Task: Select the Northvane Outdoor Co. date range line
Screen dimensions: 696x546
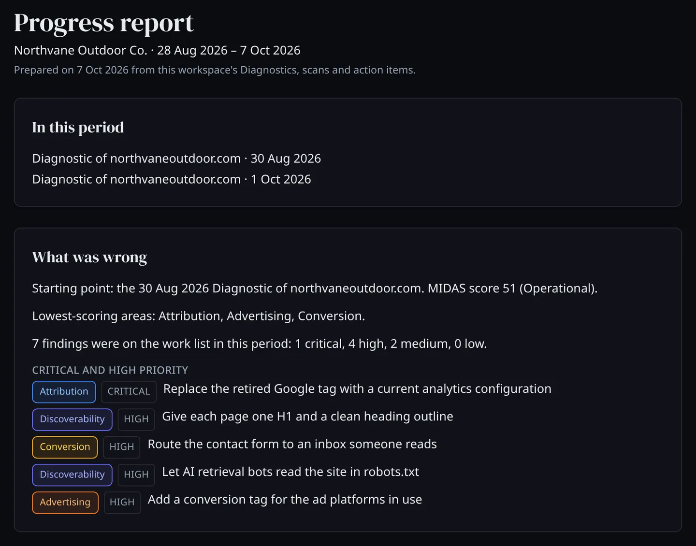Action: click(157, 50)
